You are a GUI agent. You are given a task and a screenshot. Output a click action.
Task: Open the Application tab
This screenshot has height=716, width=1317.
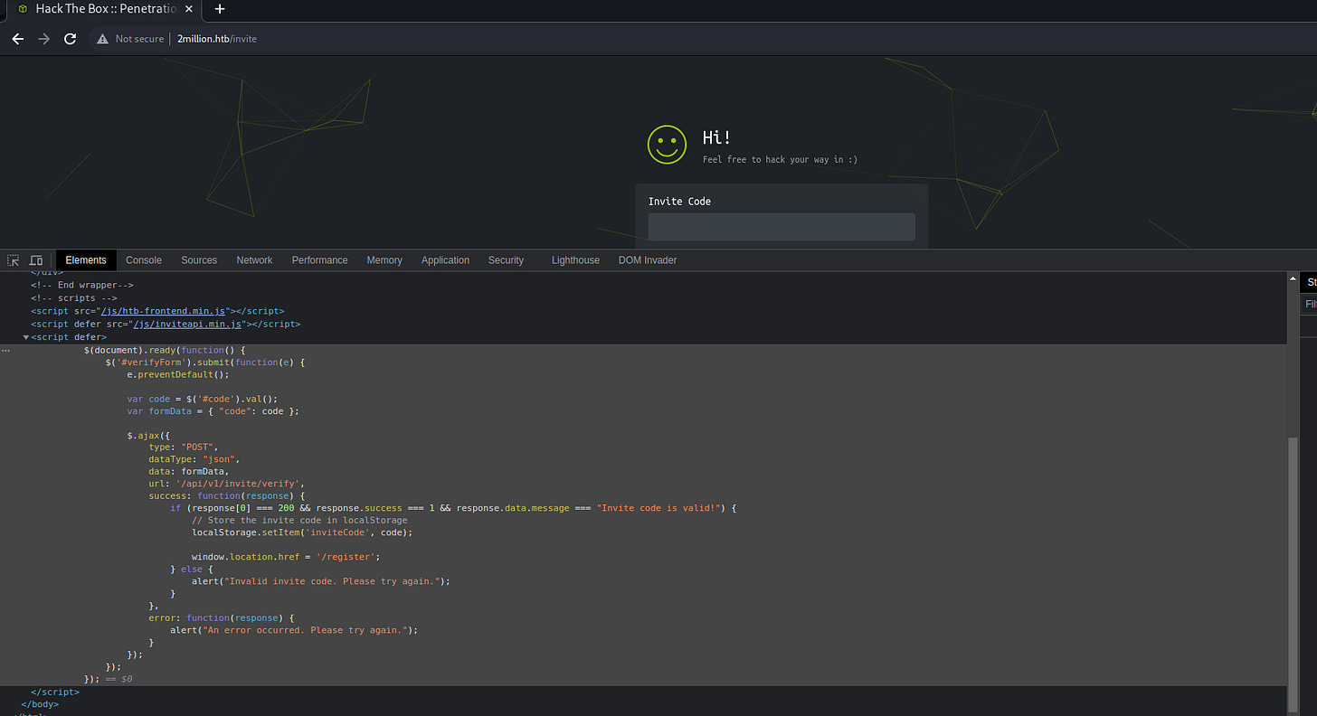pyautogui.click(x=445, y=260)
